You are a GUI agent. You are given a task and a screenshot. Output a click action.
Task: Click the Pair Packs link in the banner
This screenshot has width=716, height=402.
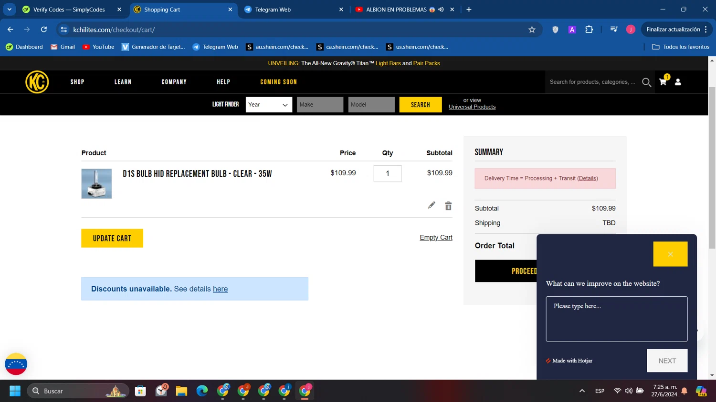click(426, 63)
